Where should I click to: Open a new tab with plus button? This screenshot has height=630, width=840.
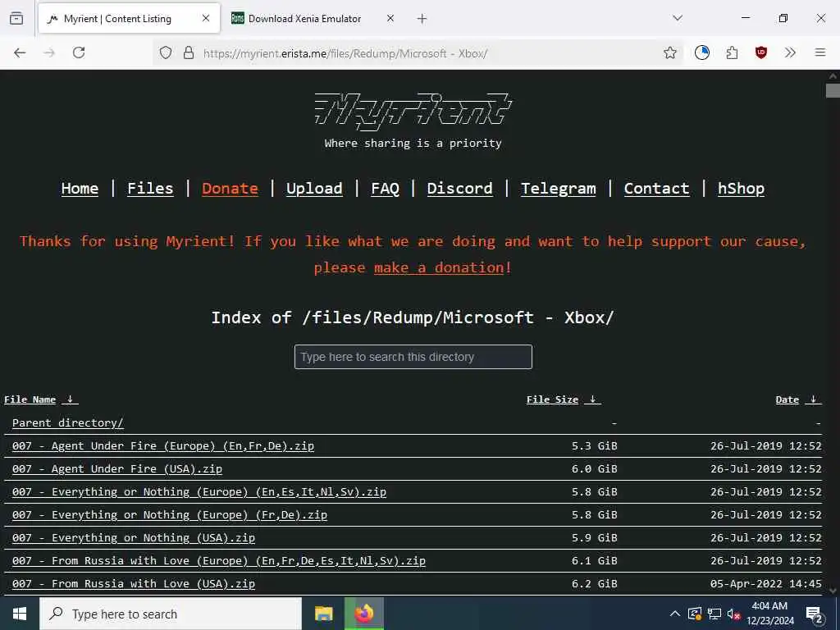point(422,19)
